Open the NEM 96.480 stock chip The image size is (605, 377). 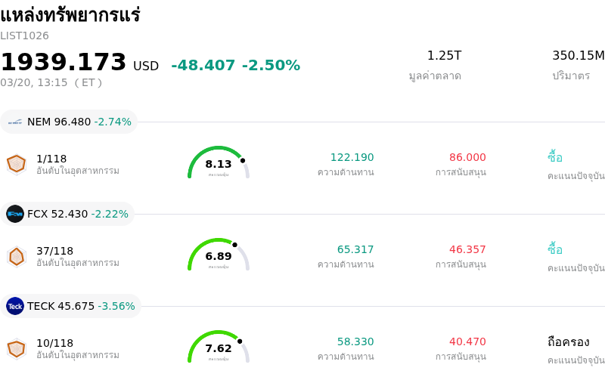pos(70,122)
